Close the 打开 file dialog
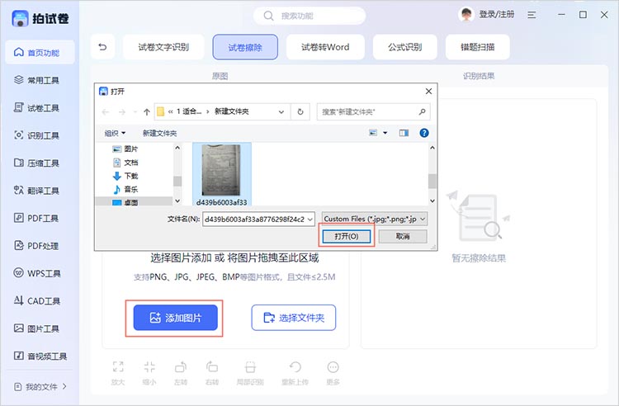 click(x=428, y=91)
